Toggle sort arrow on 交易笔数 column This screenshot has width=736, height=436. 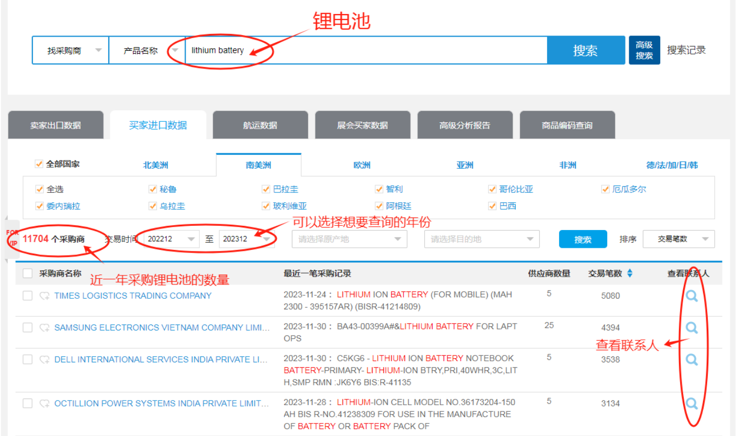pos(630,273)
